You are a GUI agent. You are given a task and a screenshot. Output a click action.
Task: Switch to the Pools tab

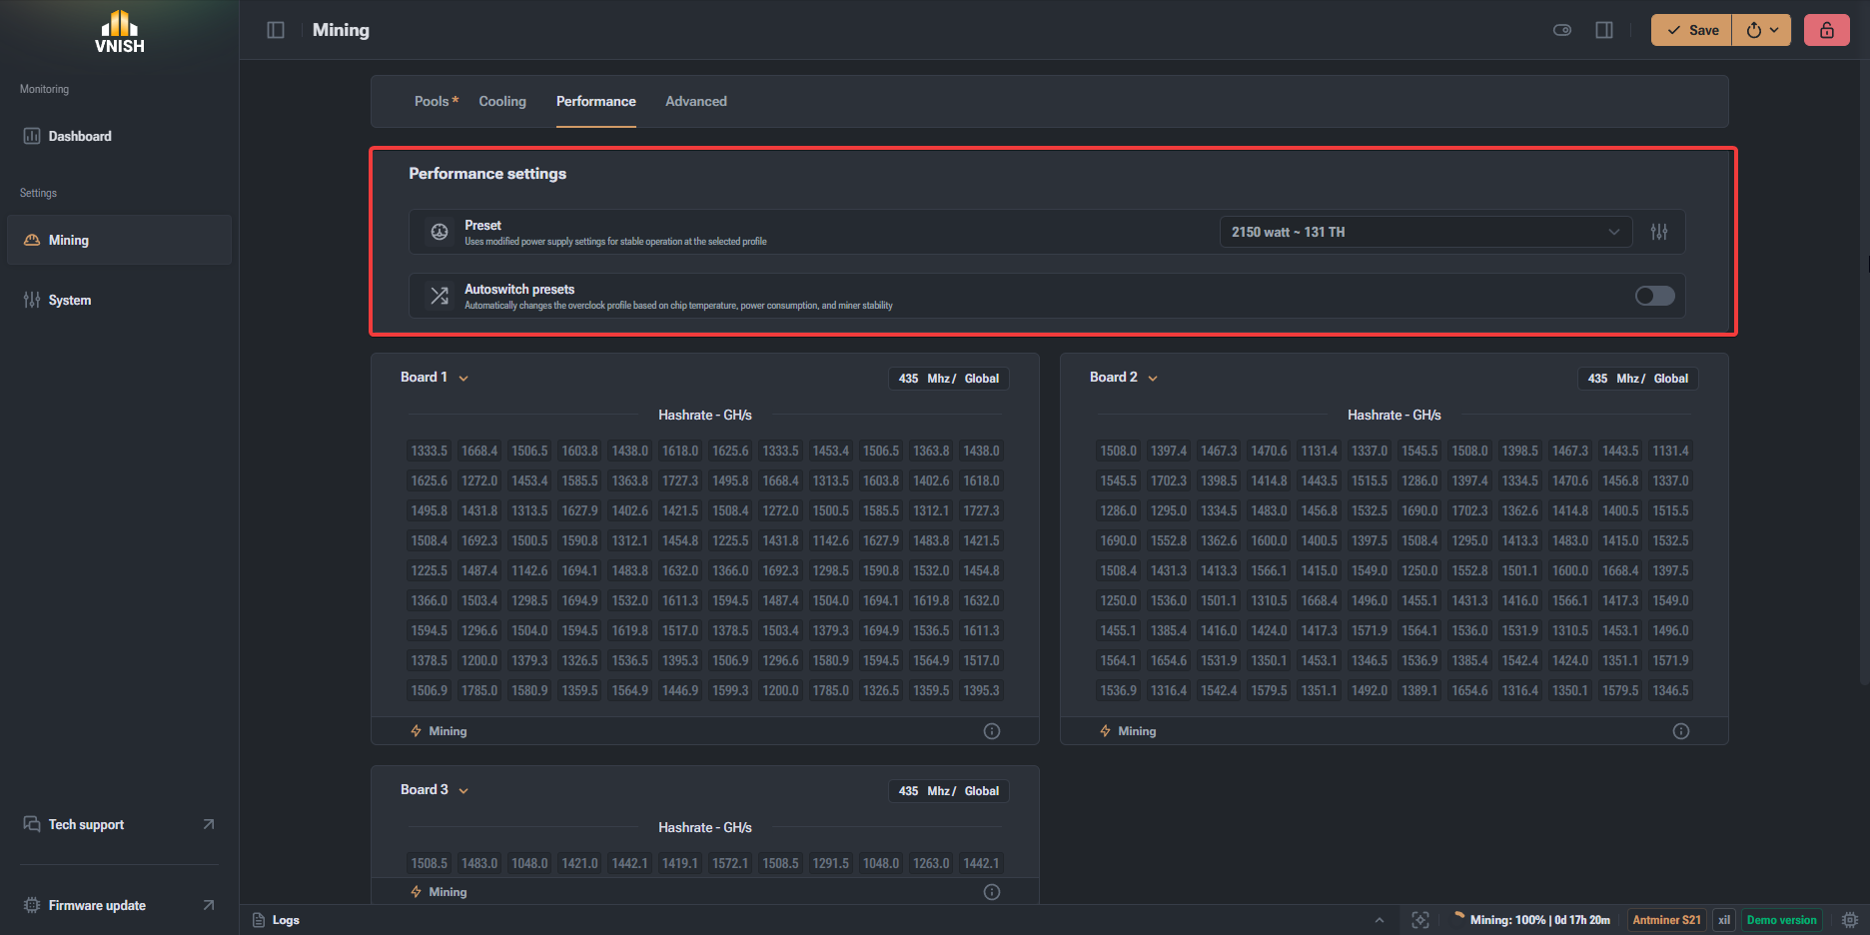tap(436, 101)
